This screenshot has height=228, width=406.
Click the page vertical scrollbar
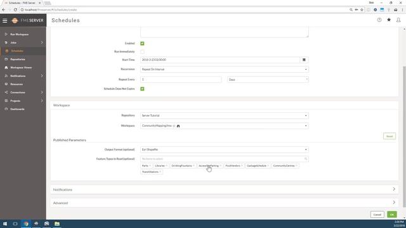pyautogui.click(x=404, y=136)
